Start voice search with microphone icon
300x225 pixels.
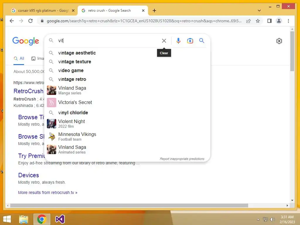pos(178,41)
